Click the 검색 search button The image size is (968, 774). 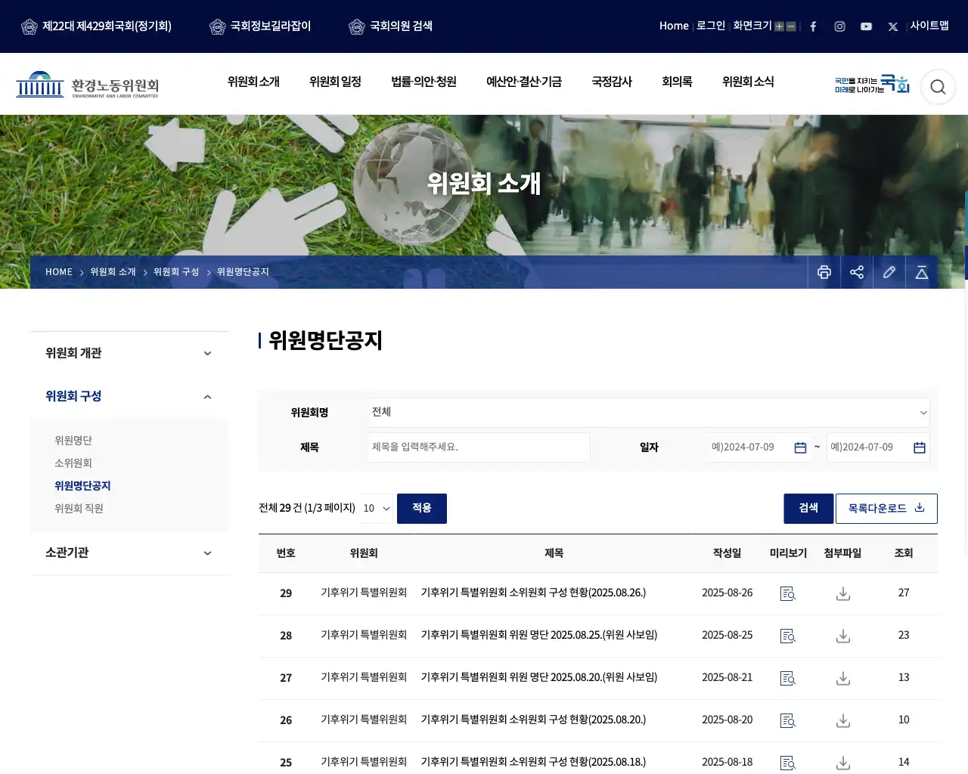[x=808, y=509]
